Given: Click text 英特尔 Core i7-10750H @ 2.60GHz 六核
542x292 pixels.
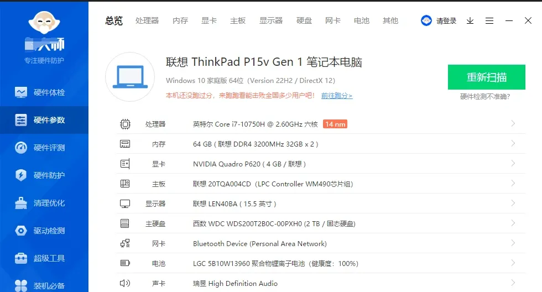Looking at the screenshot, I should [x=255, y=124].
